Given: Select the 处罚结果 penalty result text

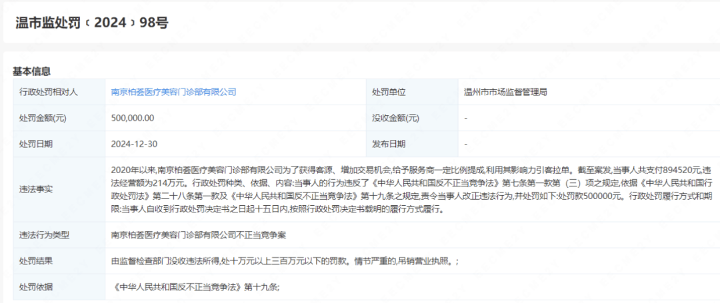Looking at the screenshot, I should point(285,261).
